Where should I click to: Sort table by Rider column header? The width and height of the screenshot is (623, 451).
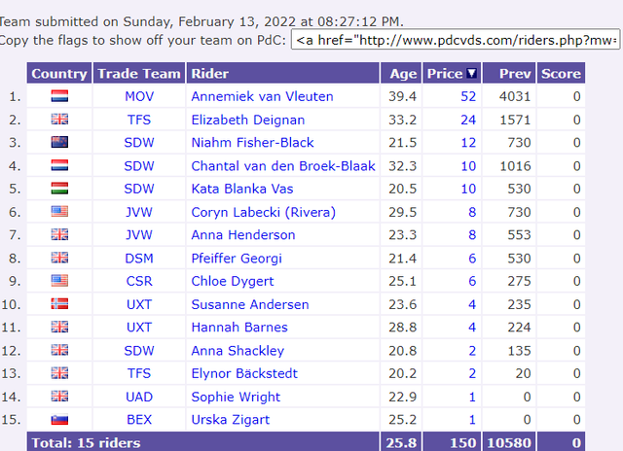[210, 73]
